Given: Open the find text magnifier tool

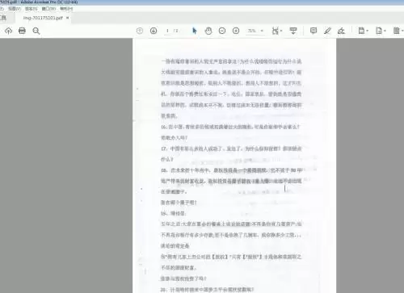Looking at the screenshot, I should [36, 31].
